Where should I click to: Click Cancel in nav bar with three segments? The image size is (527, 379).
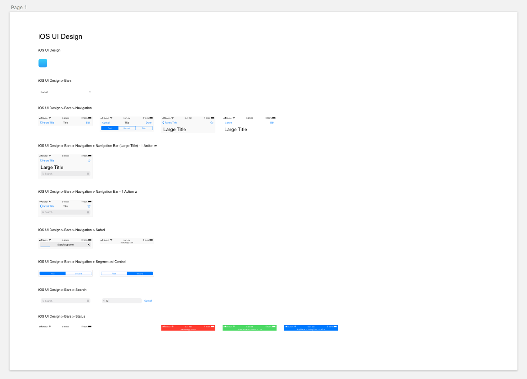tap(106, 123)
